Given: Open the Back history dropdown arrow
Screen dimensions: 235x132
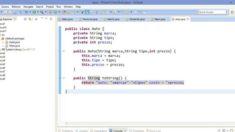Looking at the screenshot, I should [131, 12].
